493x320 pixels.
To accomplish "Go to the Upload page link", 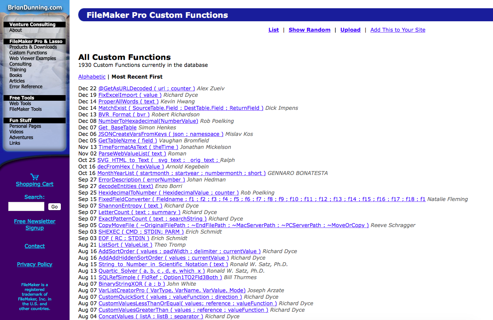I will point(350,30).
